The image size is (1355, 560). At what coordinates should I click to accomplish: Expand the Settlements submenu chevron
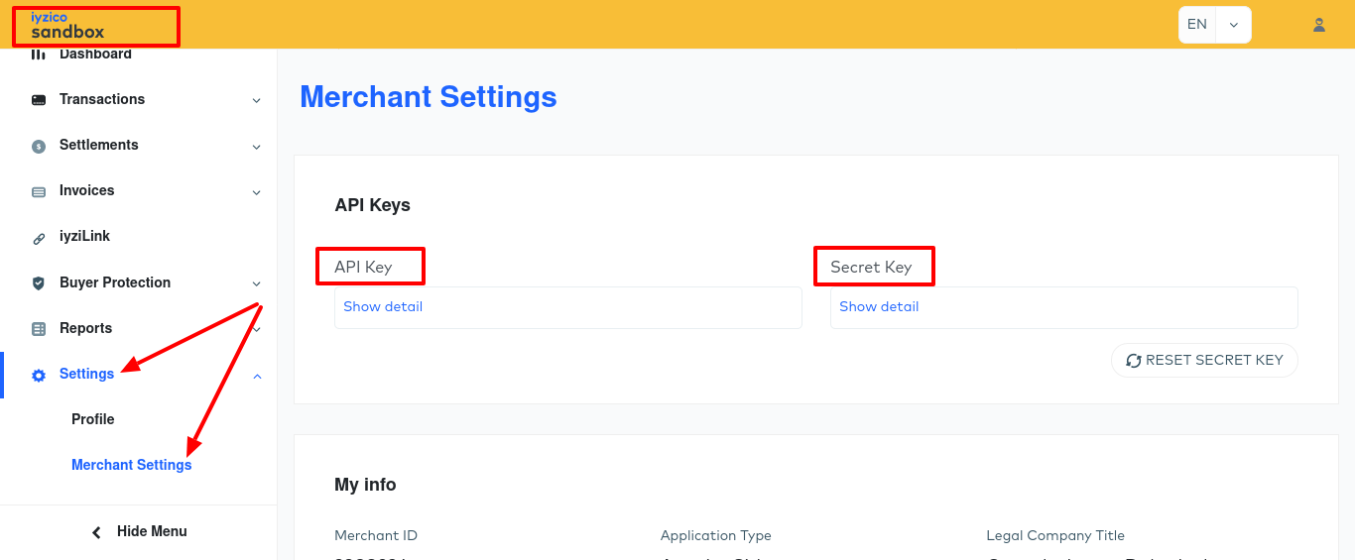coord(256,147)
